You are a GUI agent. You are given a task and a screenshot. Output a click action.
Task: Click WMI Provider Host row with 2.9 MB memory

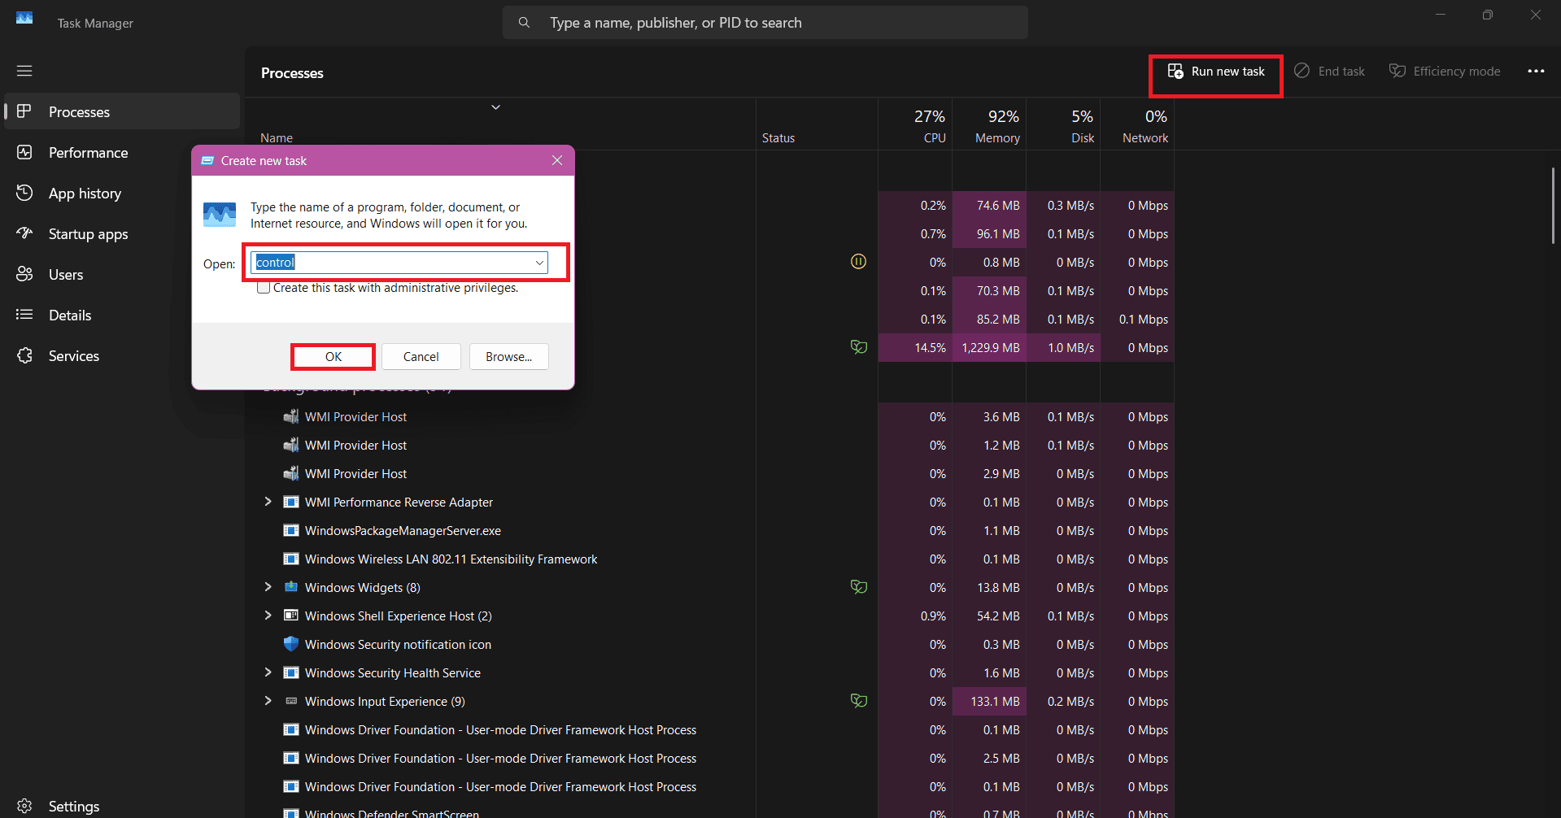coord(709,473)
